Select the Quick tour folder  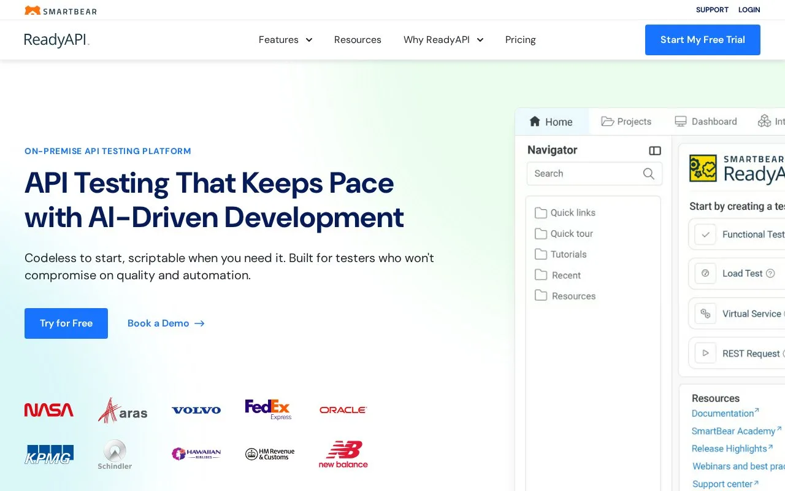point(564,234)
